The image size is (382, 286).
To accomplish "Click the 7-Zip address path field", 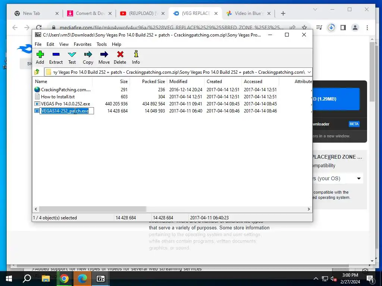I will coord(179,72).
